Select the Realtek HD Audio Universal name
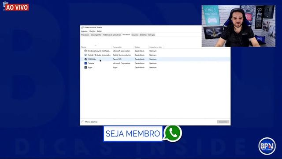This screenshot has height=159, width=282. 99,55
